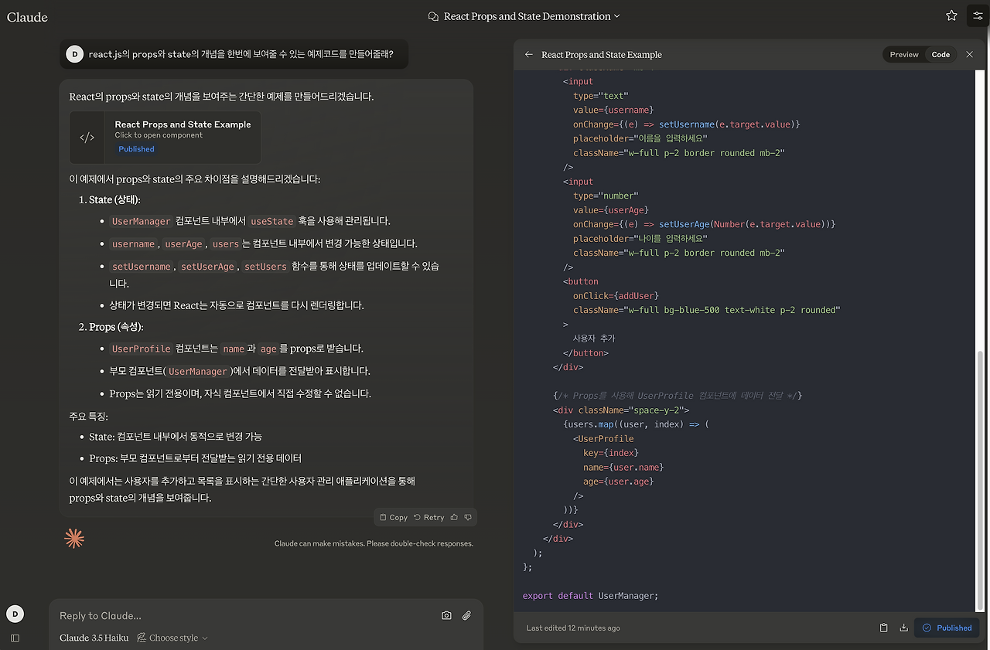Select the Code view toggle
This screenshot has width=990, height=650.
(940, 54)
